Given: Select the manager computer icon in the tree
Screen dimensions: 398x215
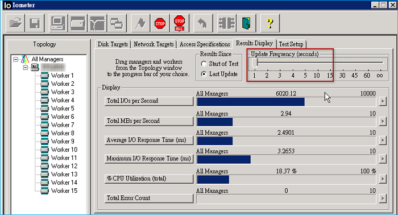Looking at the screenshot, I should pyautogui.click(x=35, y=67).
